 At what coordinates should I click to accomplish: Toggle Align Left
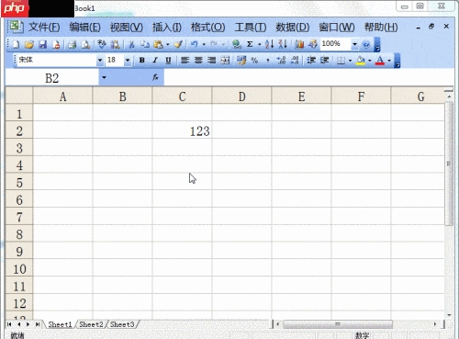pyautogui.click(x=185, y=61)
